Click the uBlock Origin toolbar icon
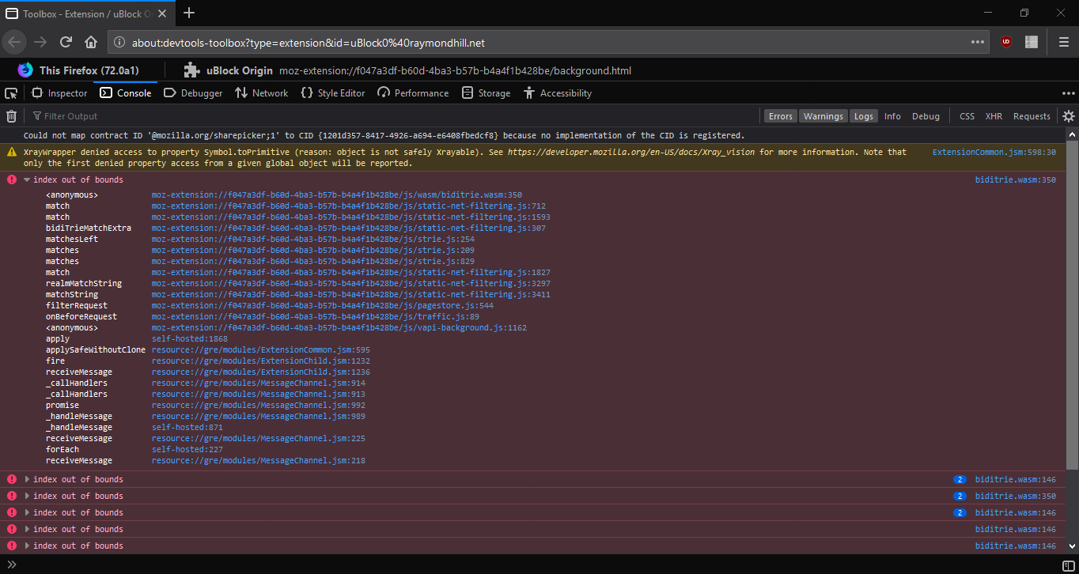The width and height of the screenshot is (1079, 574). click(x=1006, y=42)
